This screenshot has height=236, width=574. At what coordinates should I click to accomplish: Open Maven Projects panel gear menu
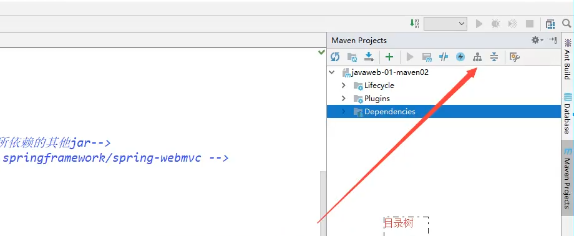coord(537,40)
